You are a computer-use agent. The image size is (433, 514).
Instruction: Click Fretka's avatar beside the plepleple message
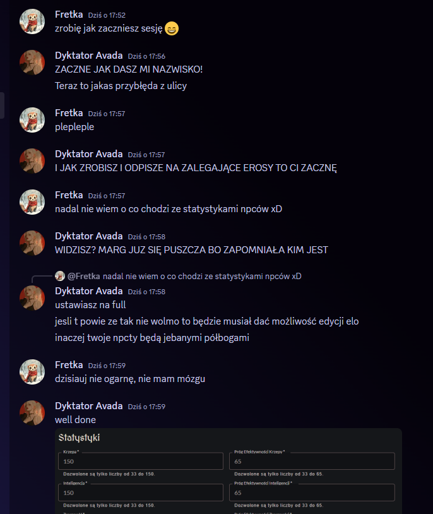(32, 120)
